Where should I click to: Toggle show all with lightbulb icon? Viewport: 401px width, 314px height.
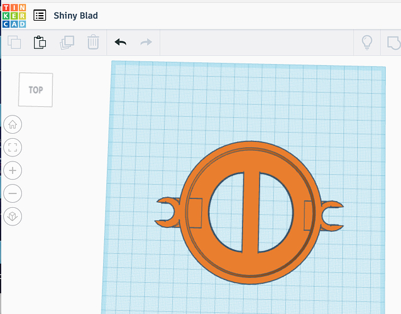point(367,42)
